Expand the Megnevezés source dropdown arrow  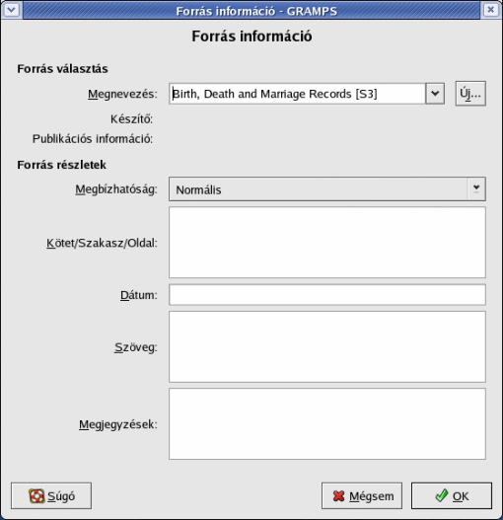click(x=435, y=94)
